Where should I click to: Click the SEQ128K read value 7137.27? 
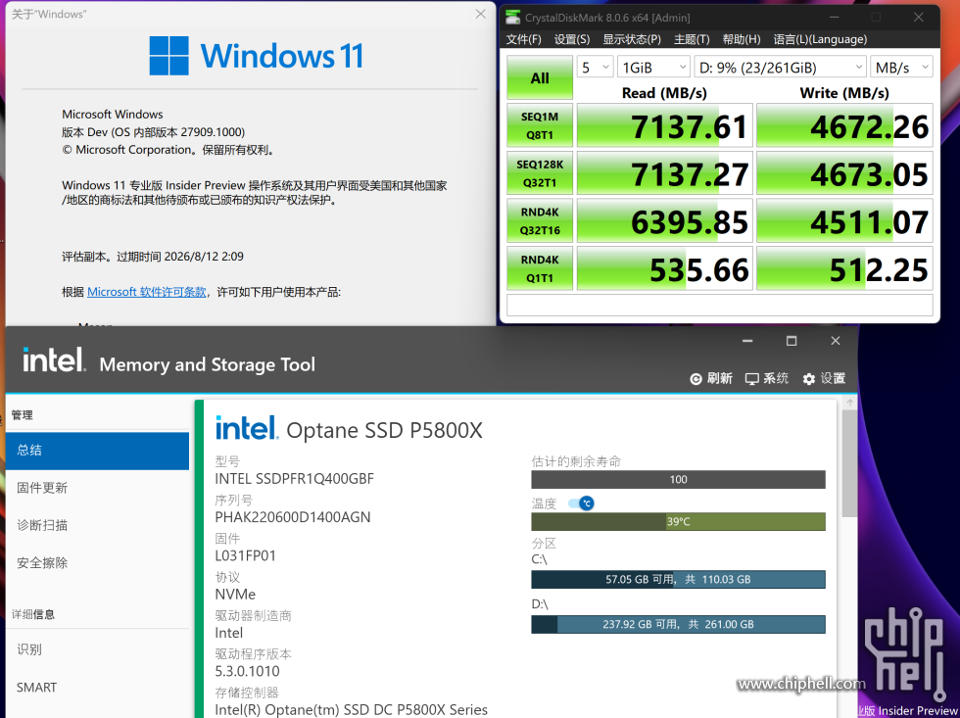tap(665, 173)
